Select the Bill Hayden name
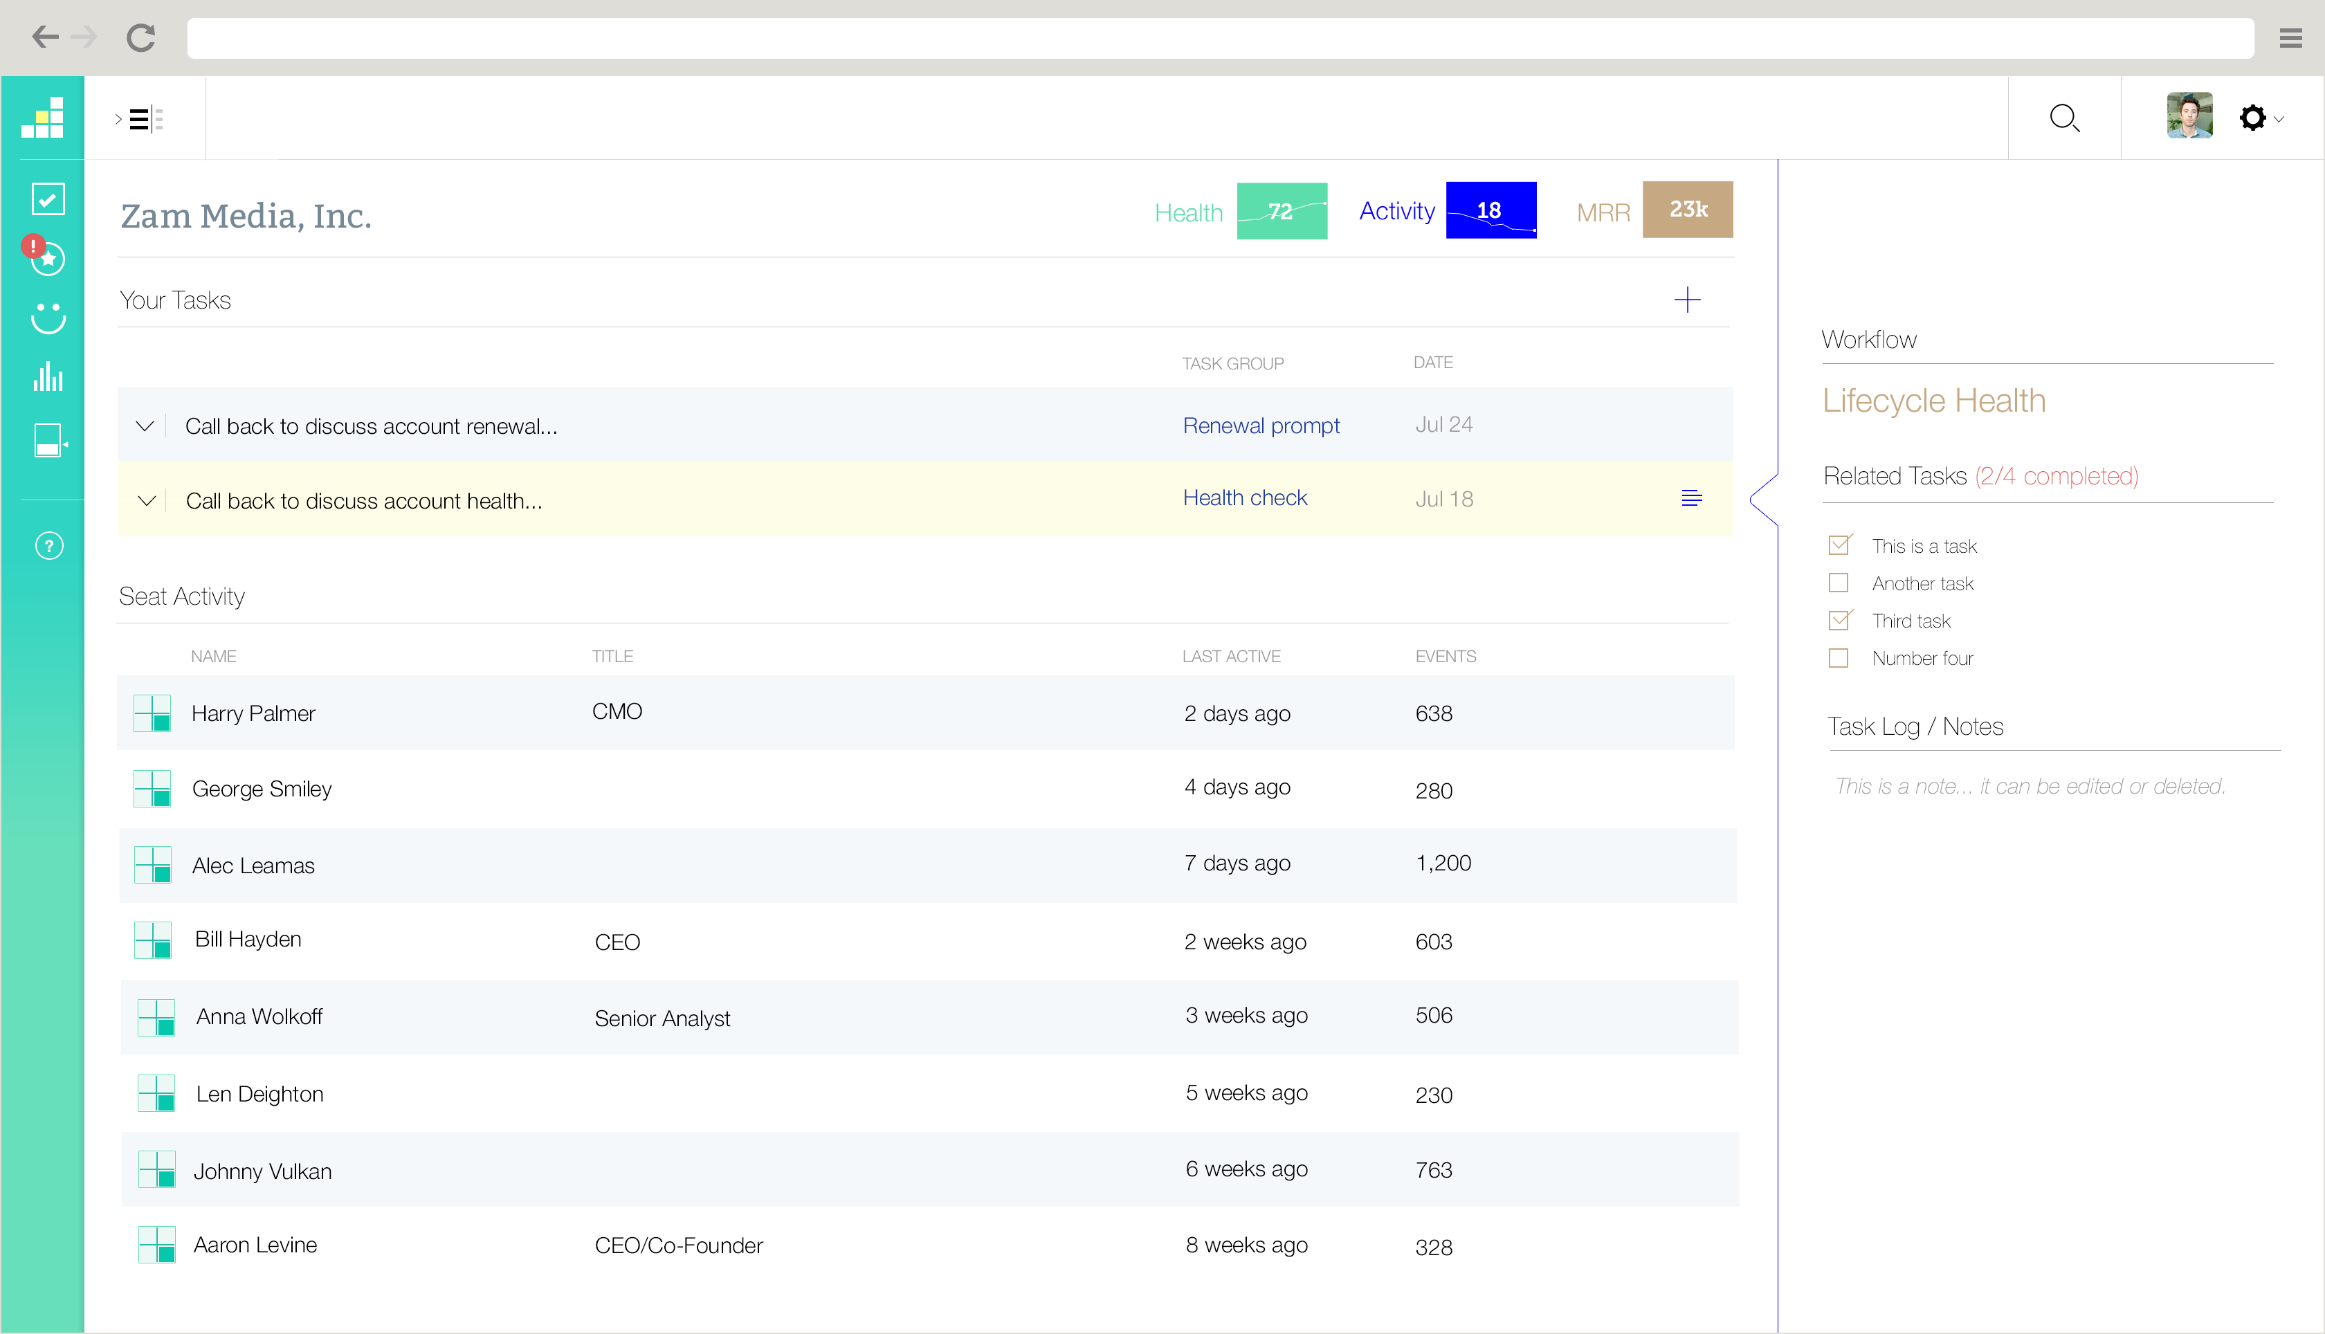This screenshot has width=2325, height=1334. pos(247,939)
